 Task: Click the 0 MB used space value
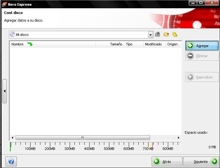point(212,147)
